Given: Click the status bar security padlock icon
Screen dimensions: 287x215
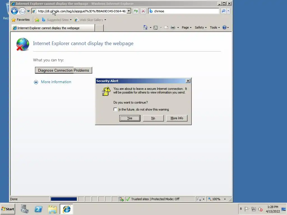Looking at the screenshot, I should [x=199, y=199].
